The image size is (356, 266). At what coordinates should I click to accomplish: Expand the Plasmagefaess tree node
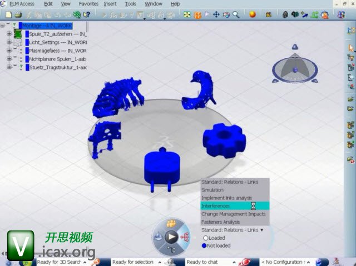pos(9,51)
